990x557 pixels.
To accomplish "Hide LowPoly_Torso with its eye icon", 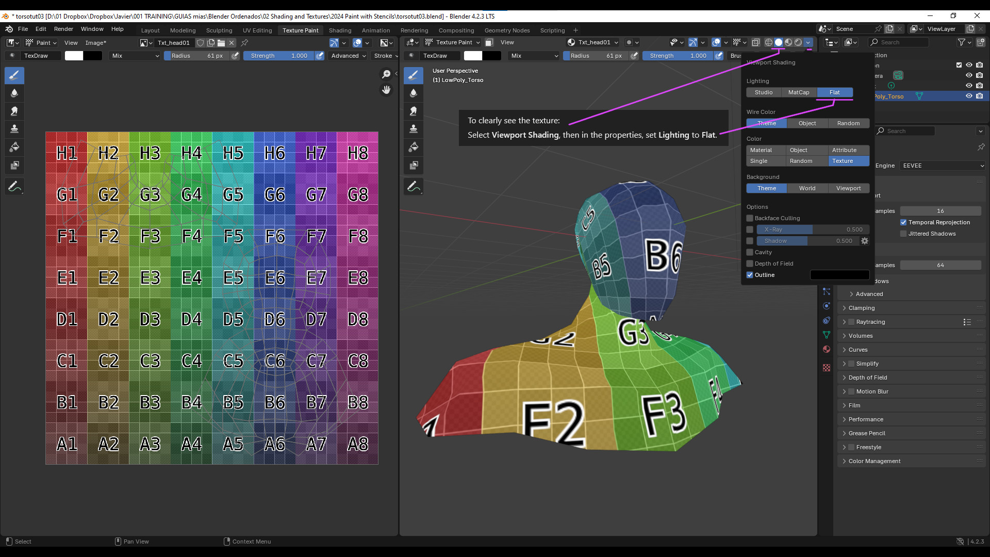I will pos(969,96).
